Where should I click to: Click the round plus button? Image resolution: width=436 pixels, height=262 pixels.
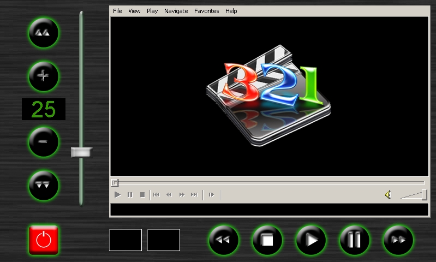click(x=43, y=76)
